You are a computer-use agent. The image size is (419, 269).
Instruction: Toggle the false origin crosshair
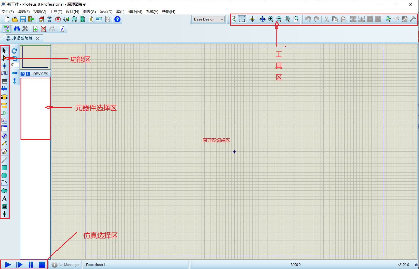[252, 19]
